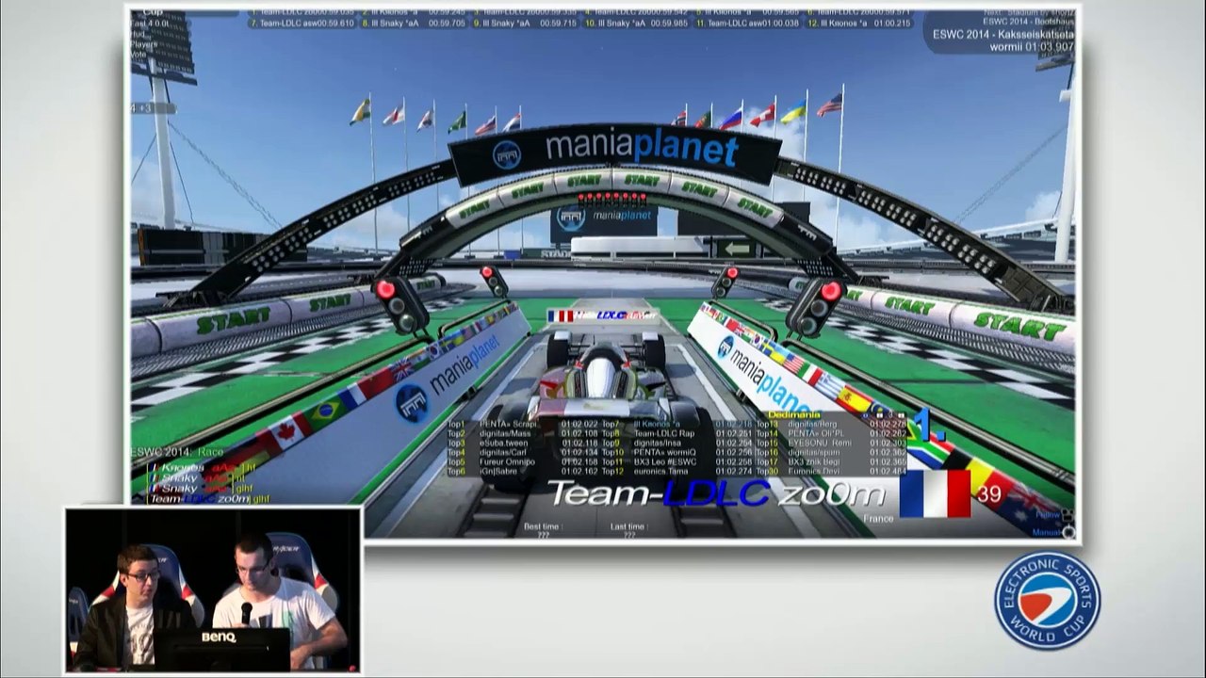The image size is (1206, 678).
Task: Select Top17 BX3 znik Begi record row
Action: [832, 461]
